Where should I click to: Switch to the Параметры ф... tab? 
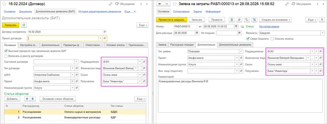[72, 45]
